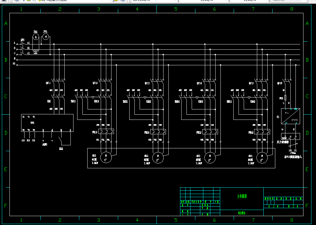The height and width of the screenshot is (225, 316).
Task: Select the KM42 contactor label
Action: point(253,101)
